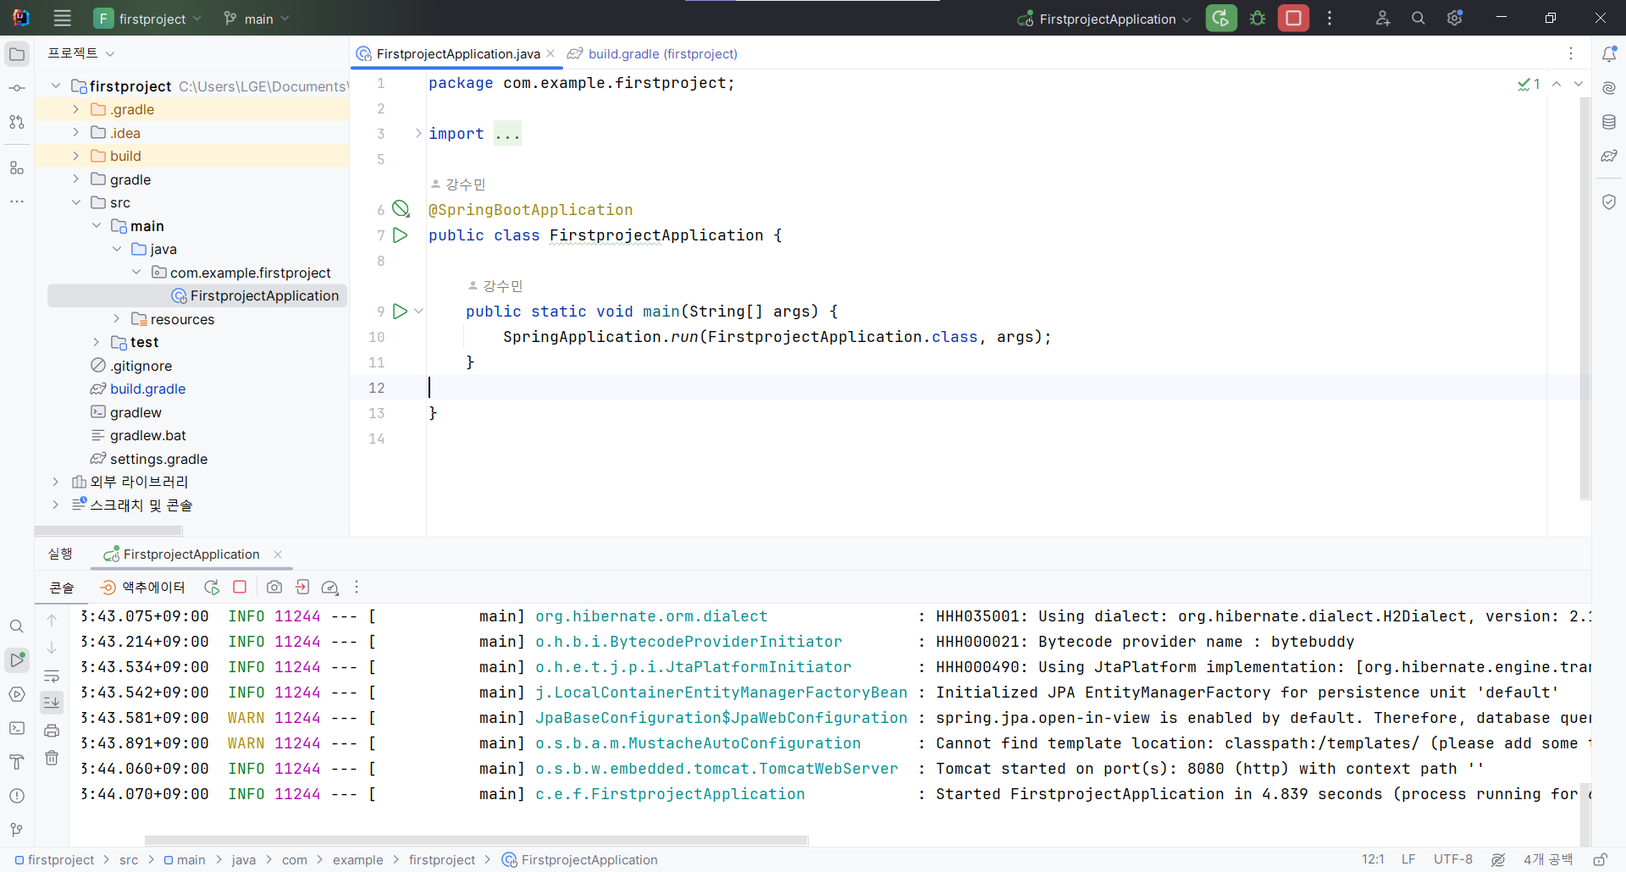Open Find tool window magnifier in left bar
The height and width of the screenshot is (872, 1626).
pos(17,626)
